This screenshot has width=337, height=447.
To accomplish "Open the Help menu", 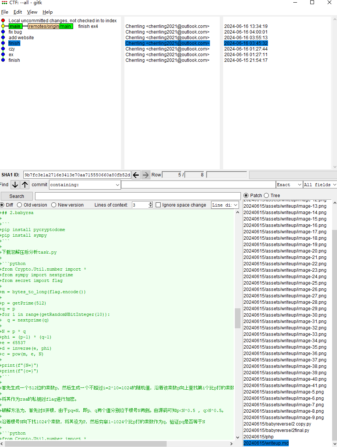I will (x=47, y=12).
